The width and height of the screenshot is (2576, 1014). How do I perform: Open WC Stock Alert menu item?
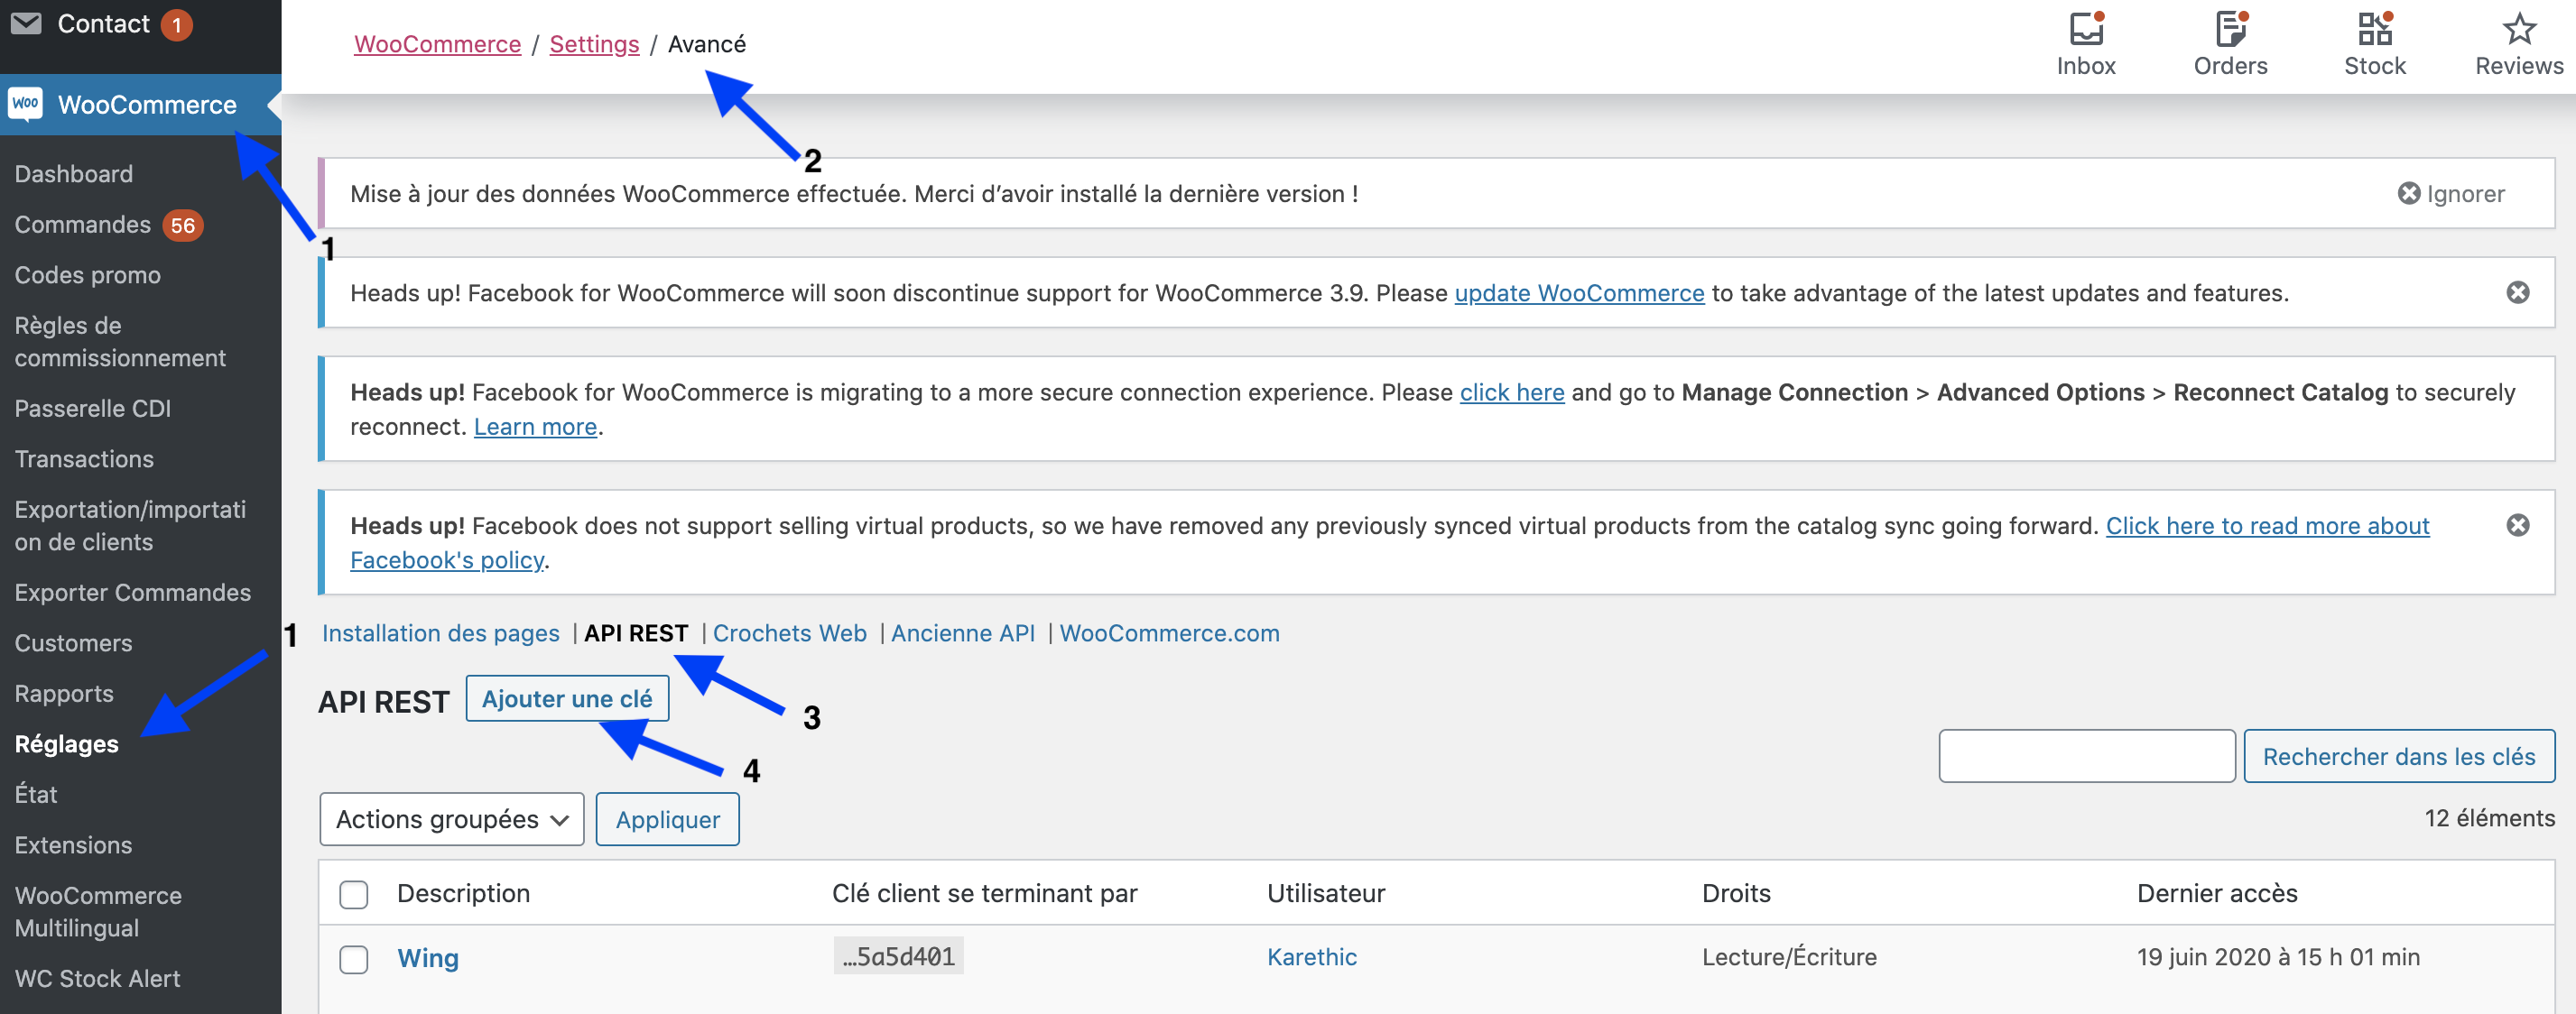[97, 978]
